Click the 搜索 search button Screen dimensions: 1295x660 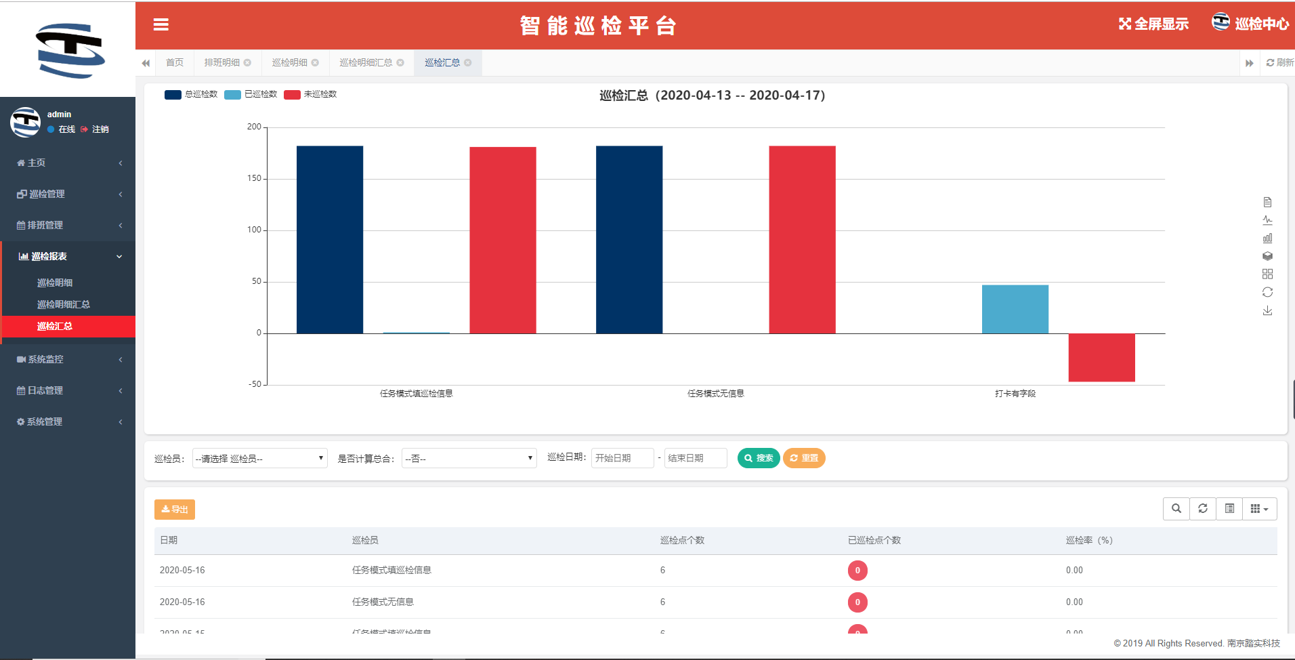click(759, 458)
